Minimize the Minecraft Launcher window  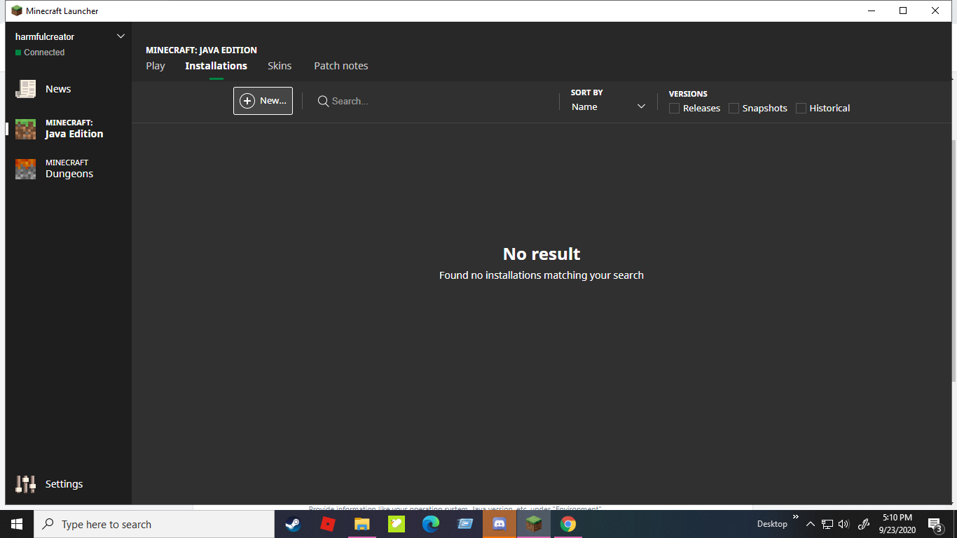(x=872, y=11)
